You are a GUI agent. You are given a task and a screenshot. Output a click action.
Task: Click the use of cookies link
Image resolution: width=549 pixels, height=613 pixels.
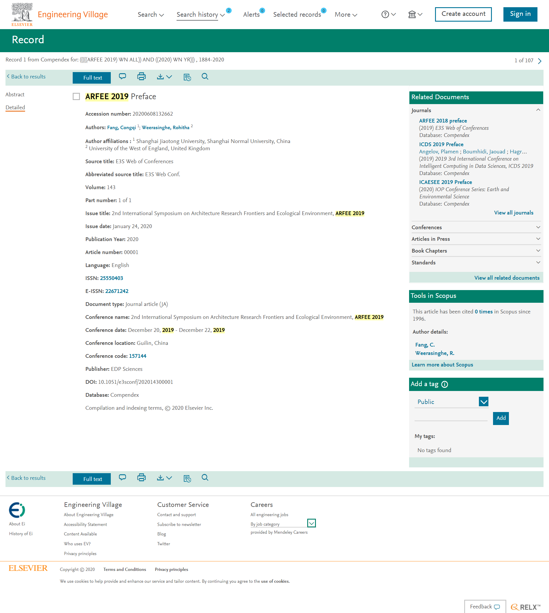[275, 581]
